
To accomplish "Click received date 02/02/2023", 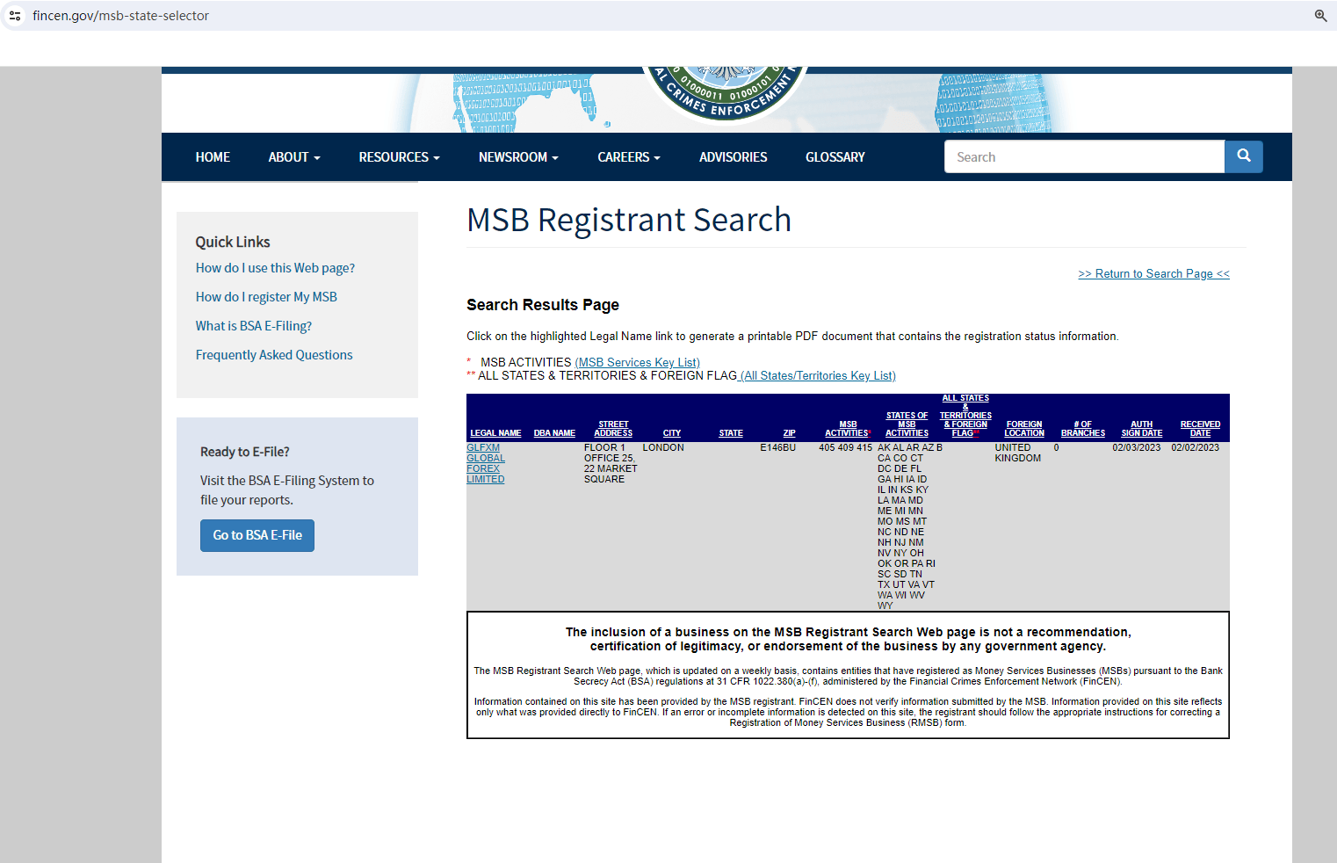I will point(1196,448).
